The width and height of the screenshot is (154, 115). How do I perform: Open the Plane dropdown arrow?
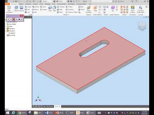[x=95, y=12]
